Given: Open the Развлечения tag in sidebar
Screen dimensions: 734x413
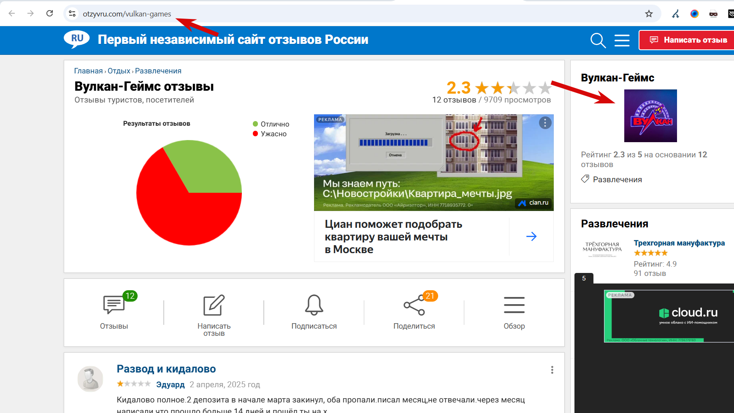Looking at the screenshot, I should tap(617, 180).
